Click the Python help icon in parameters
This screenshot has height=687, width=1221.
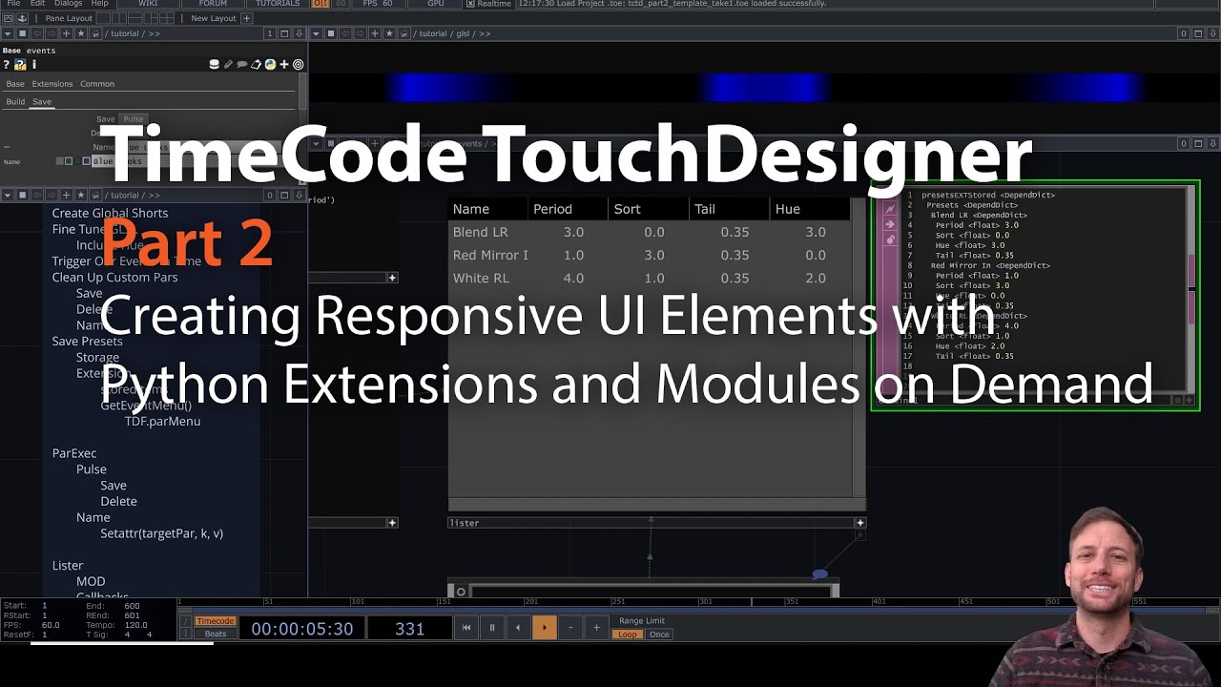(x=20, y=65)
